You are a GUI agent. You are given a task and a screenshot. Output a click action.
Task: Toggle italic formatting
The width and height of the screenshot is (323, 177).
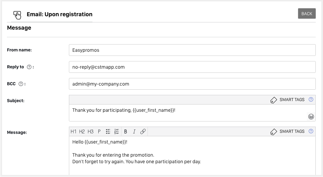[x=134, y=131]
